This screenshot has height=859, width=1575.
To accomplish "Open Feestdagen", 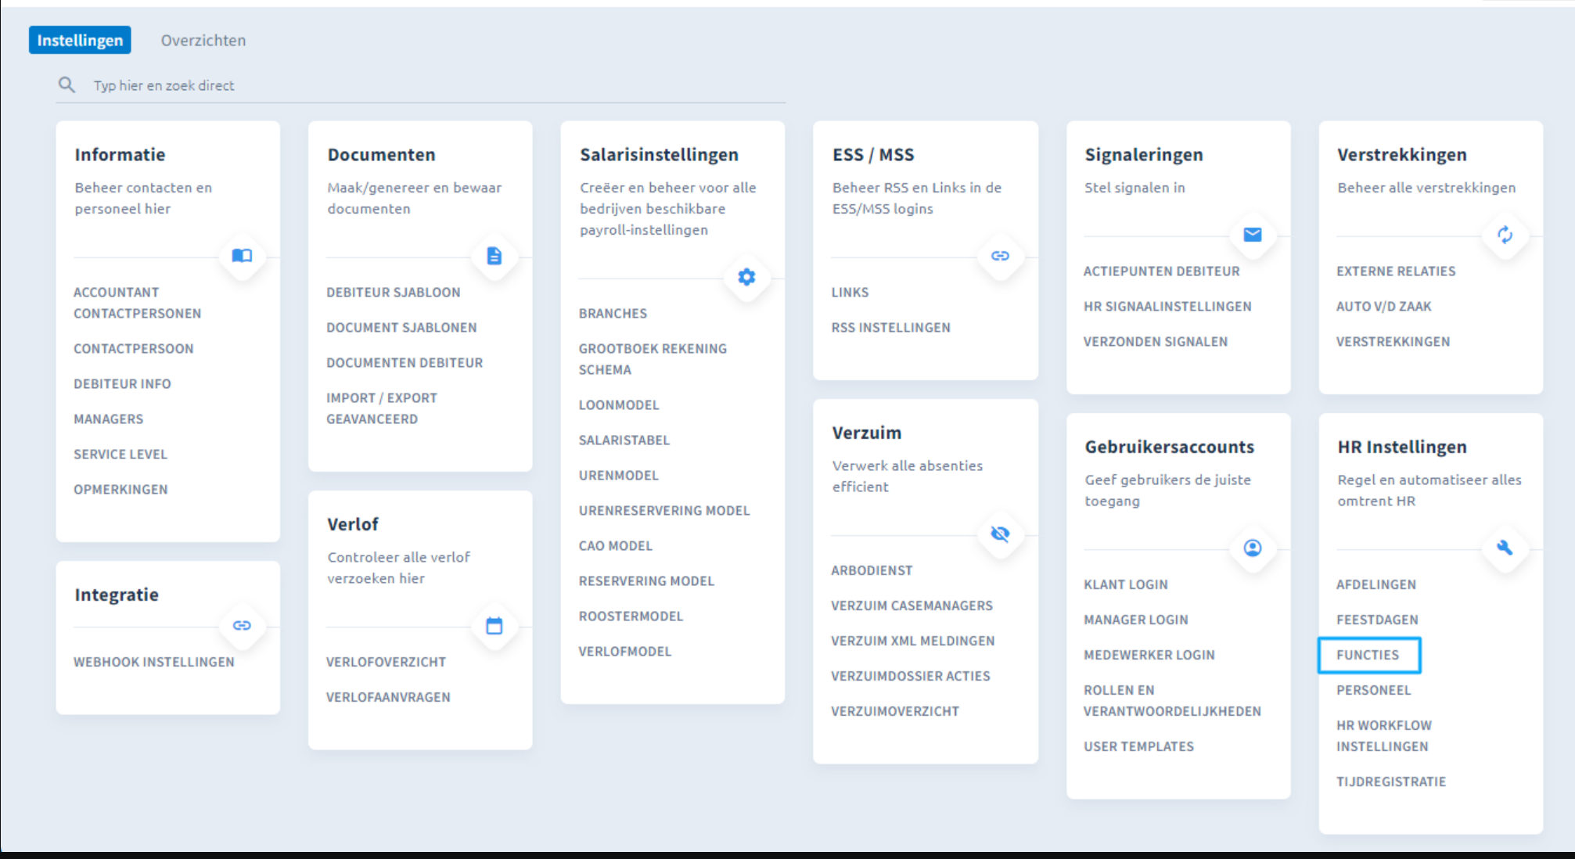I will click(1377, 620).
